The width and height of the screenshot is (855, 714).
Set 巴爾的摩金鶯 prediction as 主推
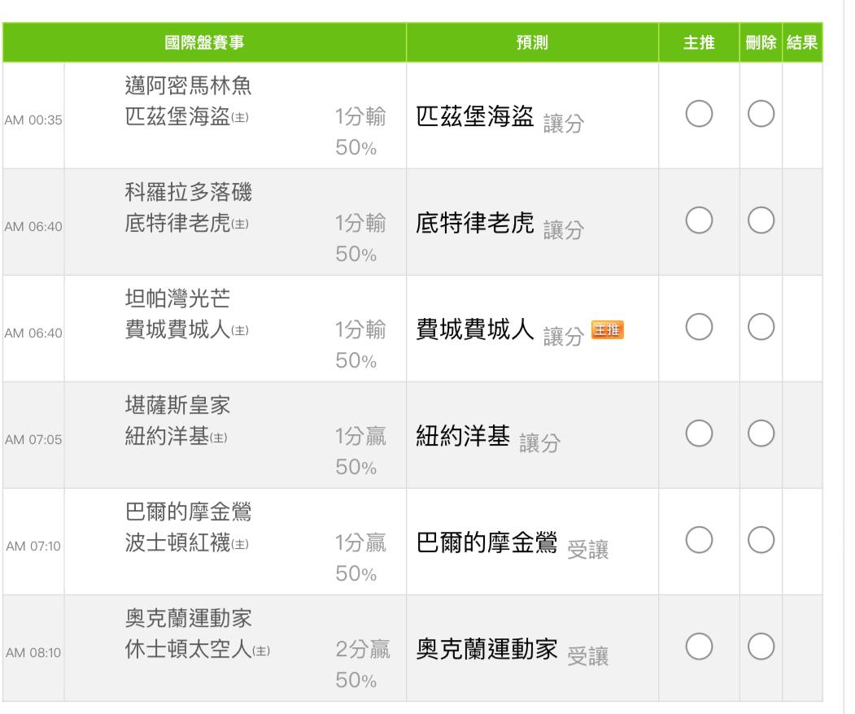(x=700, y=541)
